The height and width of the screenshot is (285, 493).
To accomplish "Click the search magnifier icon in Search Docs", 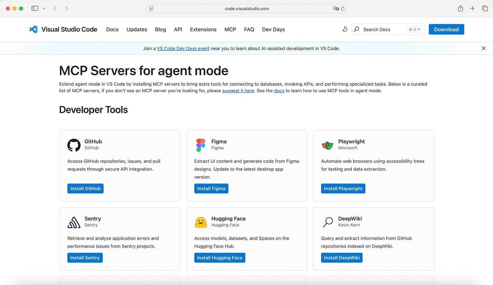I will pos(357,29).
